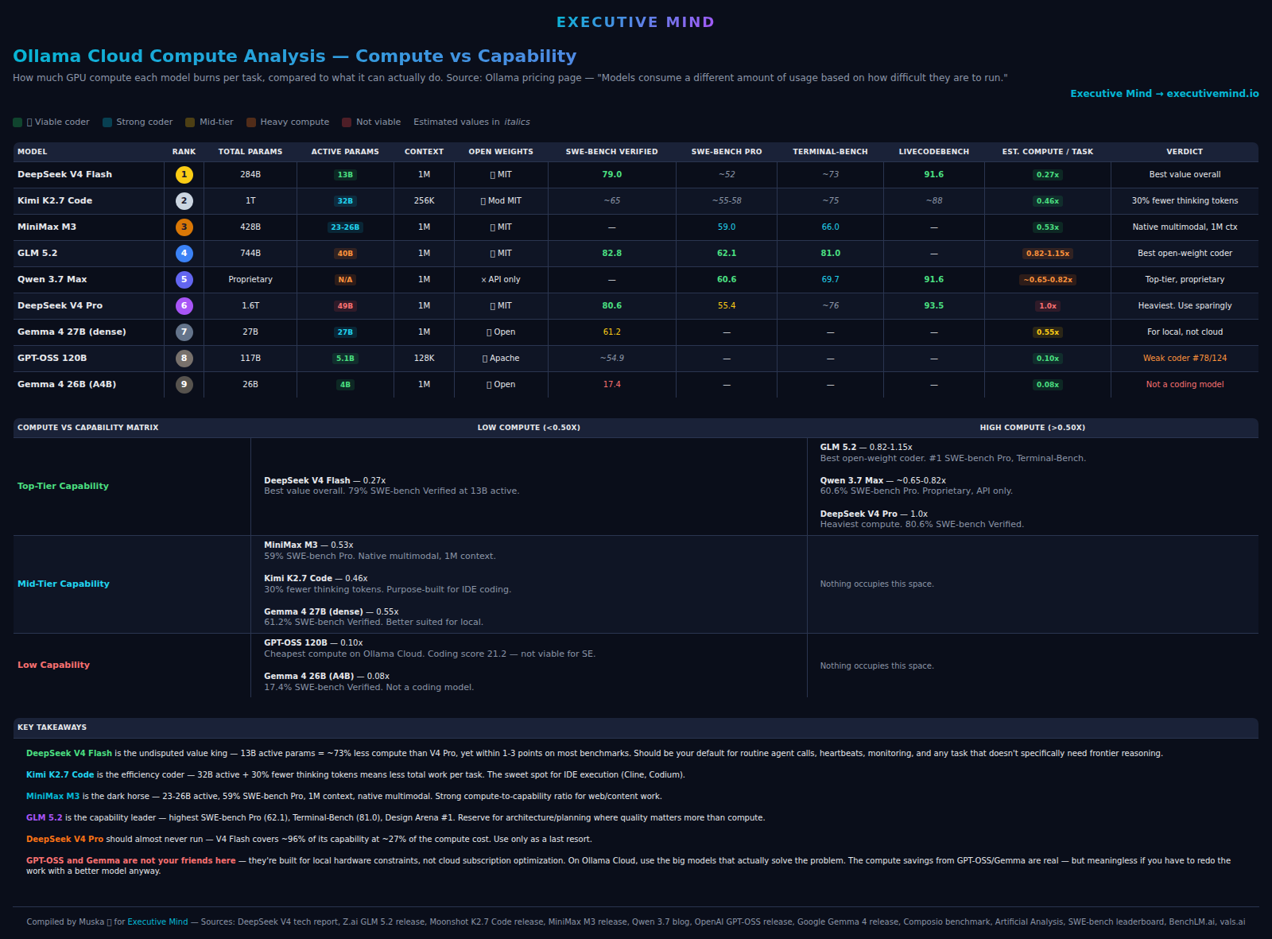The height and width of the screenshot is (939, 1272).
Task: Click the LIVECODEBENCH column header
Action: pyautogui.click(x=934, y=152)
